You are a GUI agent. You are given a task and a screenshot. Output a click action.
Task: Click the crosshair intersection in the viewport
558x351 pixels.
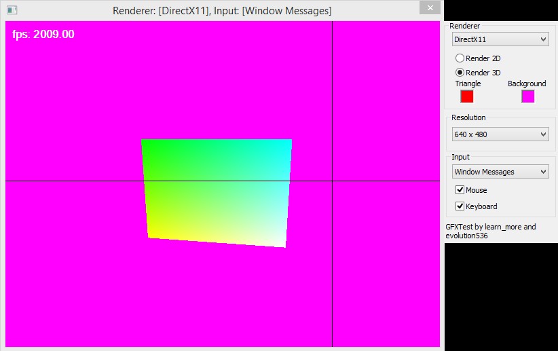coord(332,181)
